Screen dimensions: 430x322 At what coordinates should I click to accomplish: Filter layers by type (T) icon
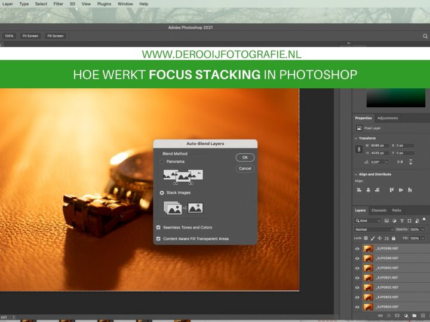[402, 221]
